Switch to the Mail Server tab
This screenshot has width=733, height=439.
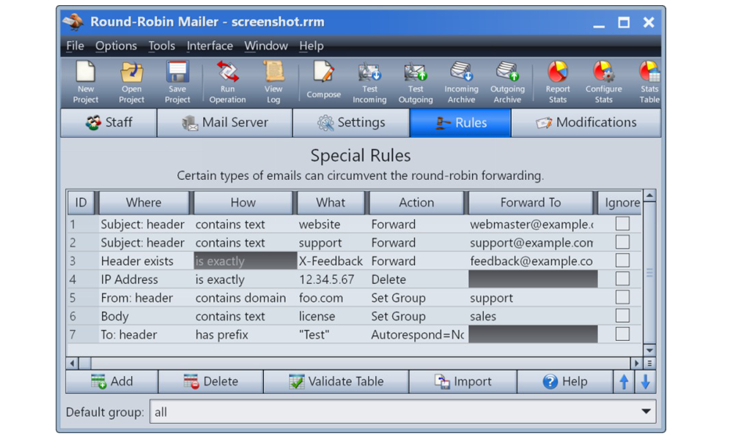[x=224, y=122]
